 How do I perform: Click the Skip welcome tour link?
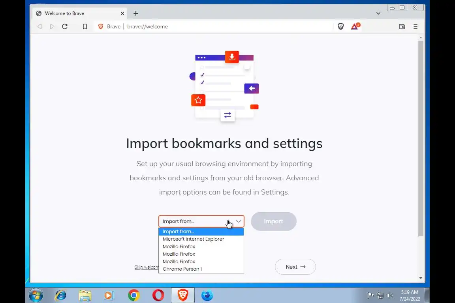(147, 267)
